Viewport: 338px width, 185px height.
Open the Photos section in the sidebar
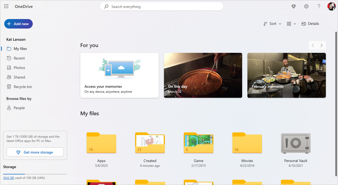(x=19, y=67)
